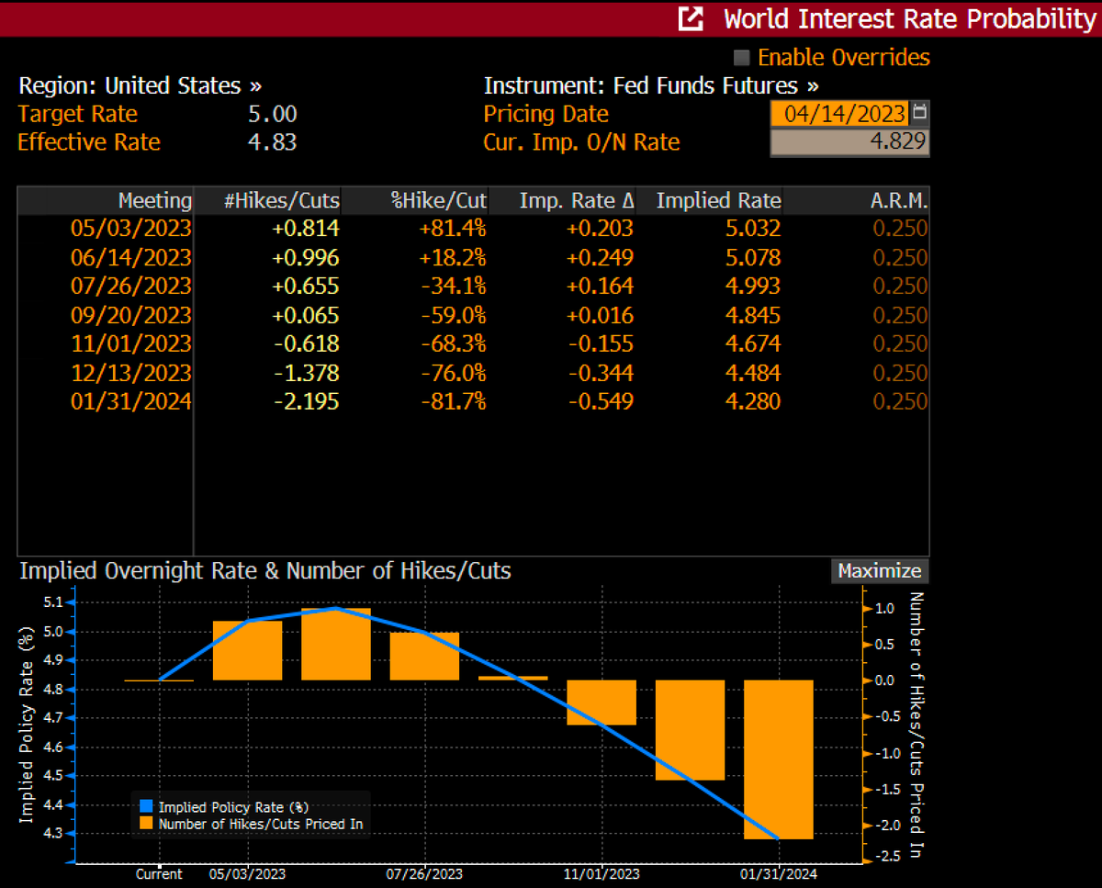Image resolution: width=1102 pixels, height=888 pixels.
Task: Click the 5.078 implied rate value
Action: pos(751,257)
